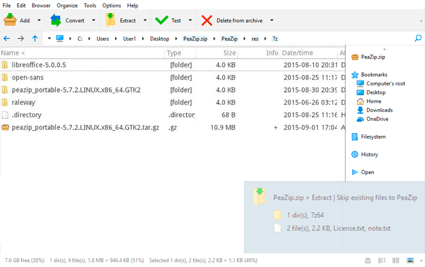Expand breadcrumb arrow after Desktop

tap(176, 39)
